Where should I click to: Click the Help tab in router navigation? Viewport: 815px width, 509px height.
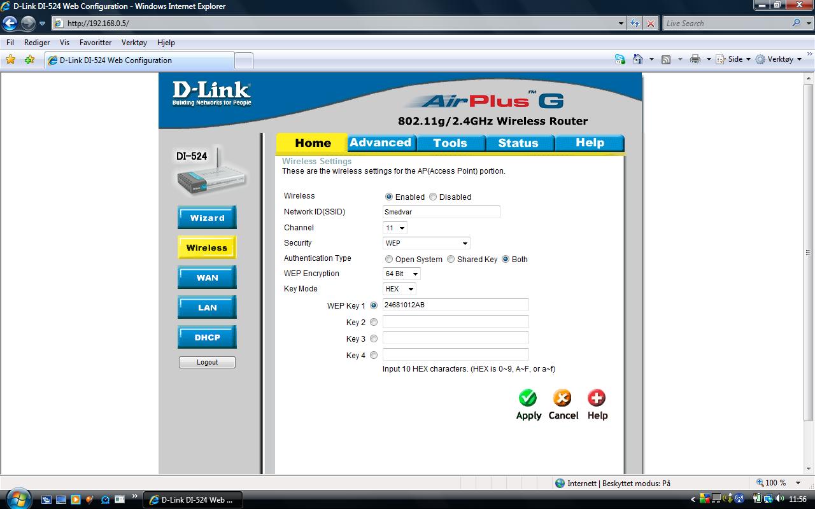(x=590, y=143)
